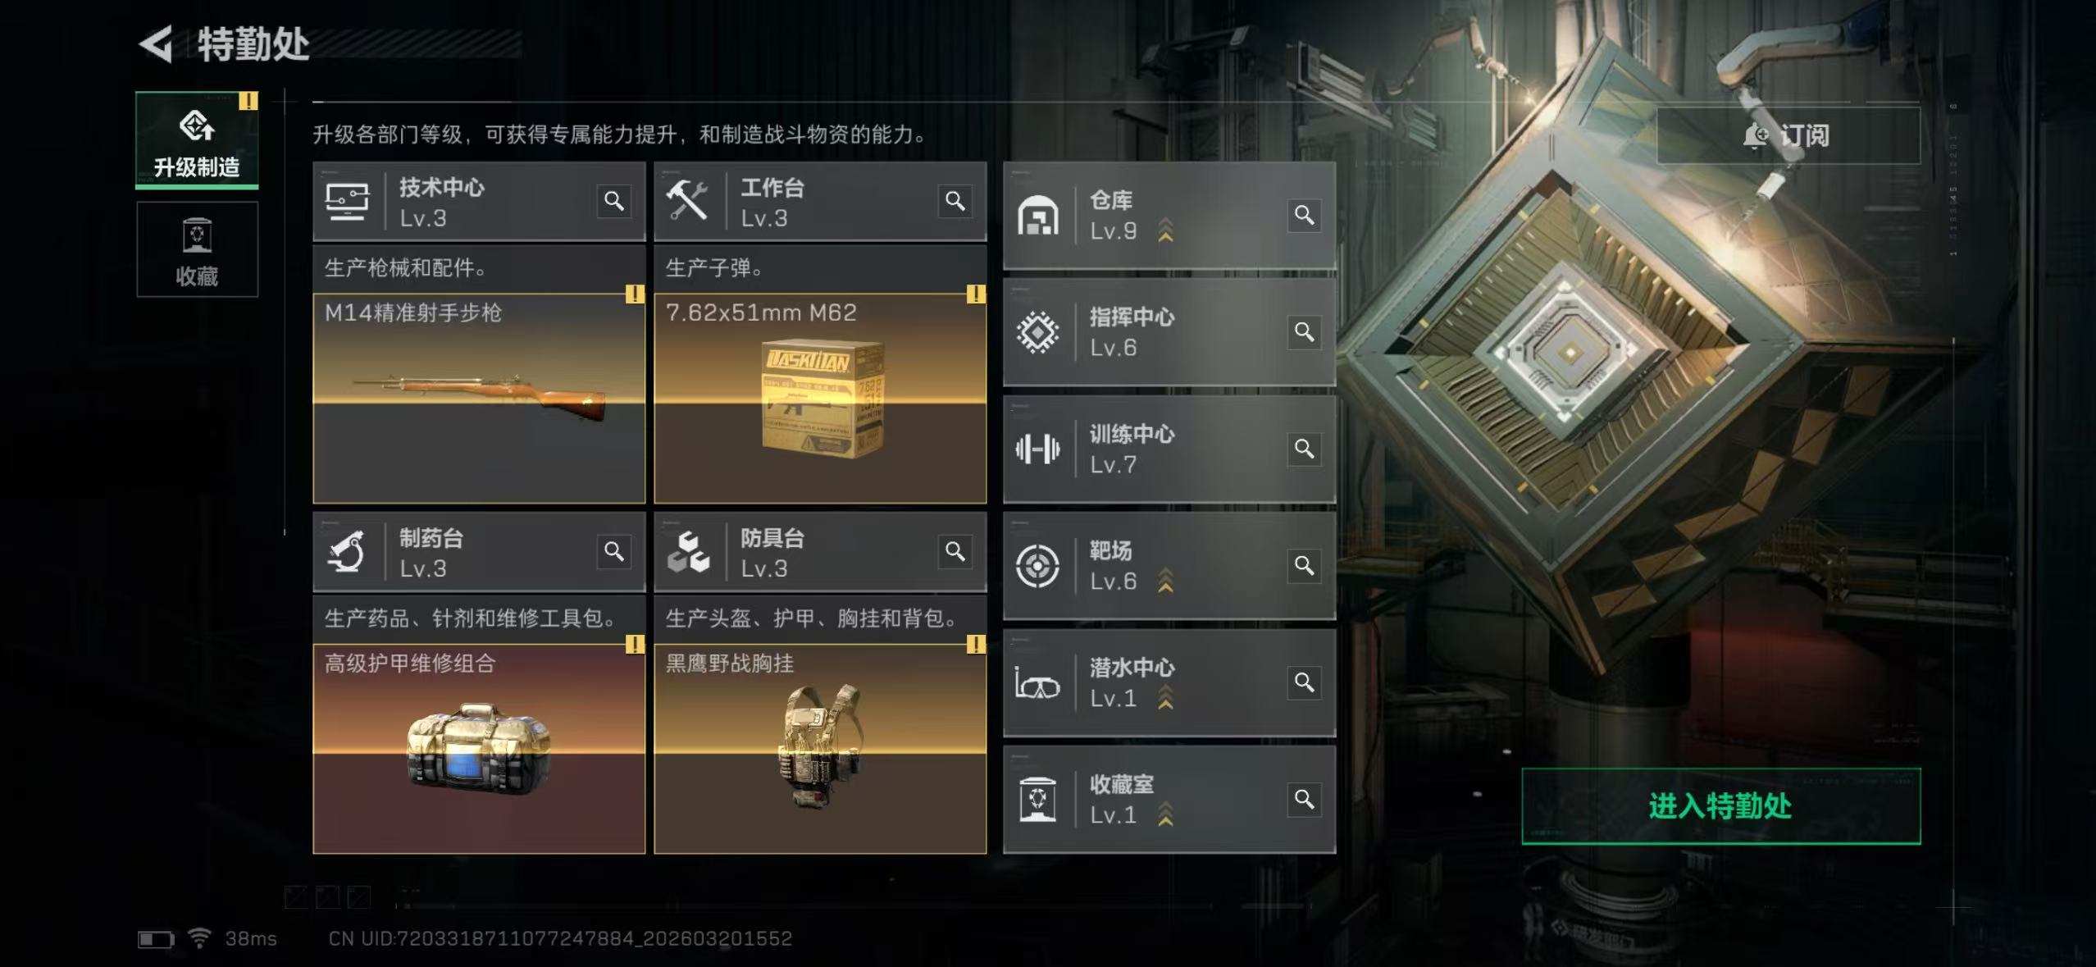2096x967 pixels.
Task: Open magnifier details for 防具台
Action: tap(955, 551)
